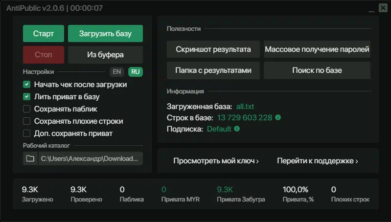Close the AntiPublic window
This screenshot has width=391, height=222.
click(383, 8)
